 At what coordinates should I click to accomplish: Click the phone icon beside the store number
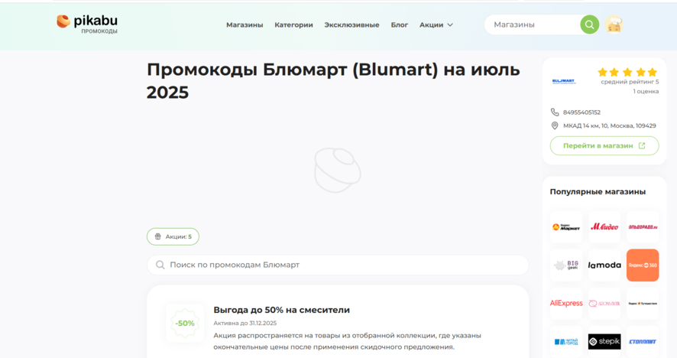pyautogui.click(x=555, y=112)
